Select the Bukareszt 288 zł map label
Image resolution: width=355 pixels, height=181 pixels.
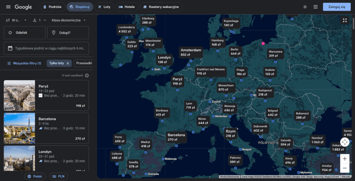click(x=302, y=116)
